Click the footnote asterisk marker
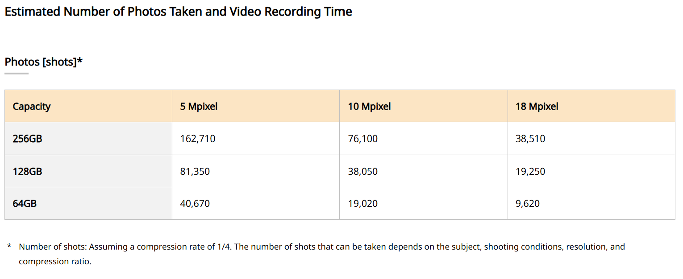Image resolution: width=683 pixels, height=279 pixels. point(9,246)
